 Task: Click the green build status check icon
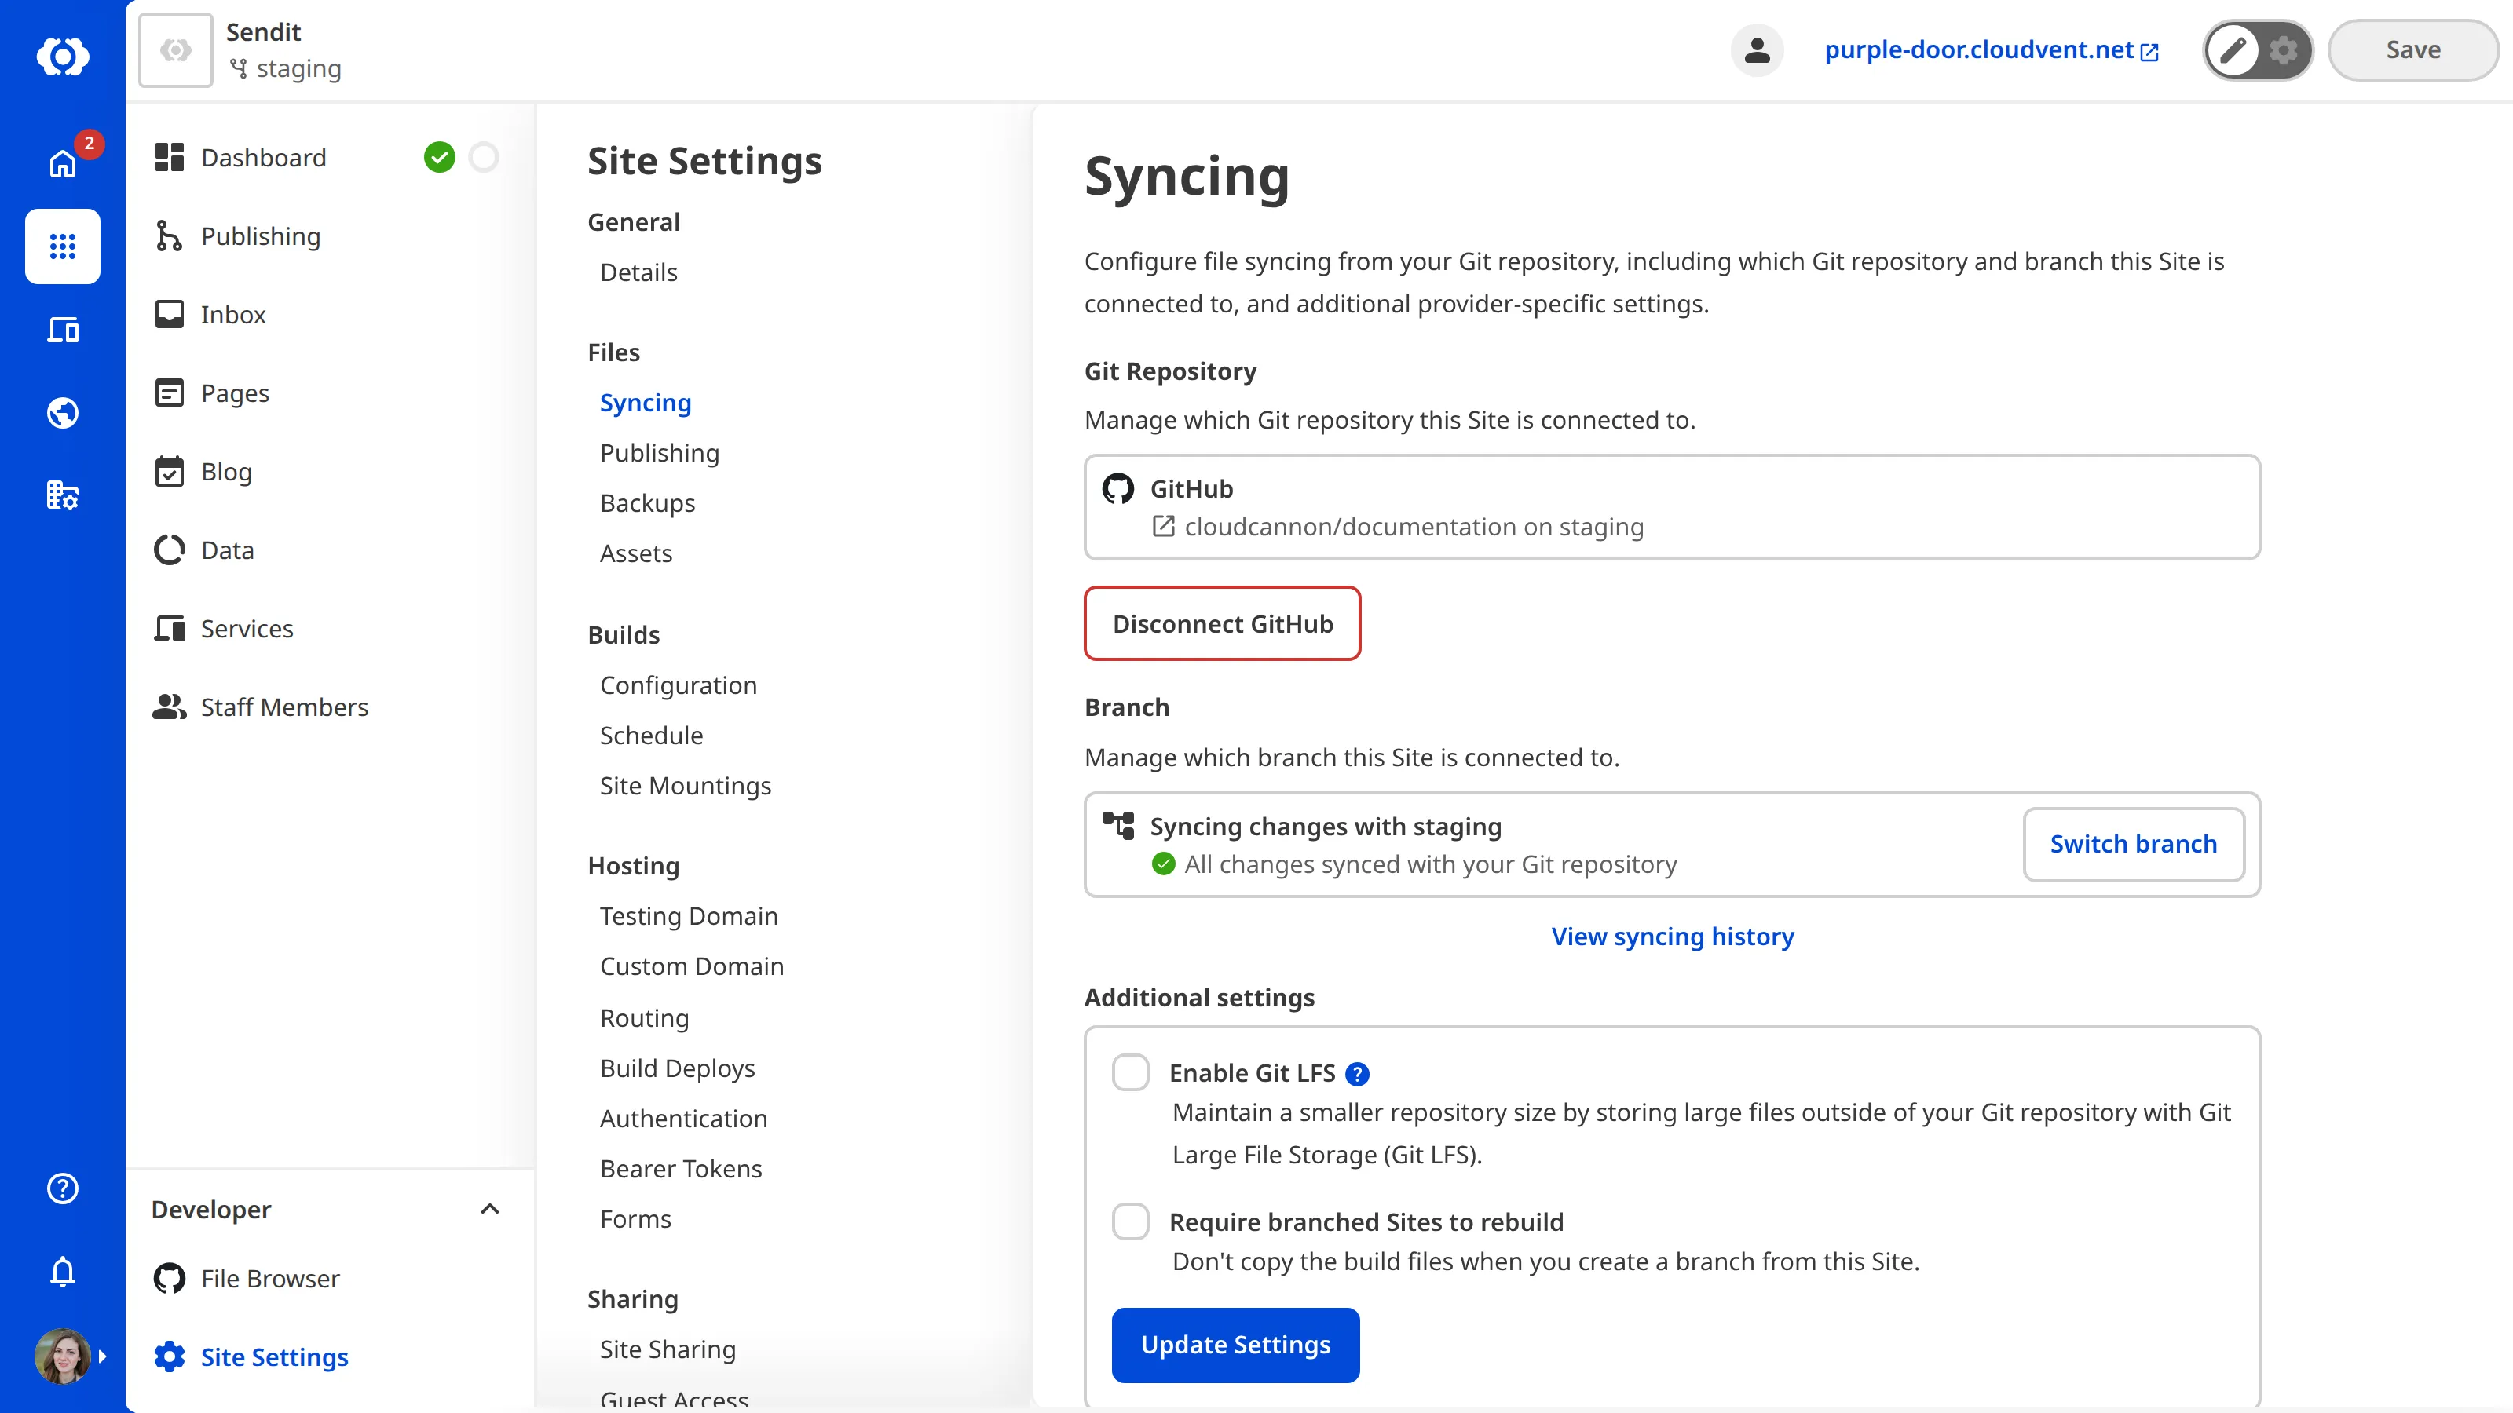click(x=439, y=157)
